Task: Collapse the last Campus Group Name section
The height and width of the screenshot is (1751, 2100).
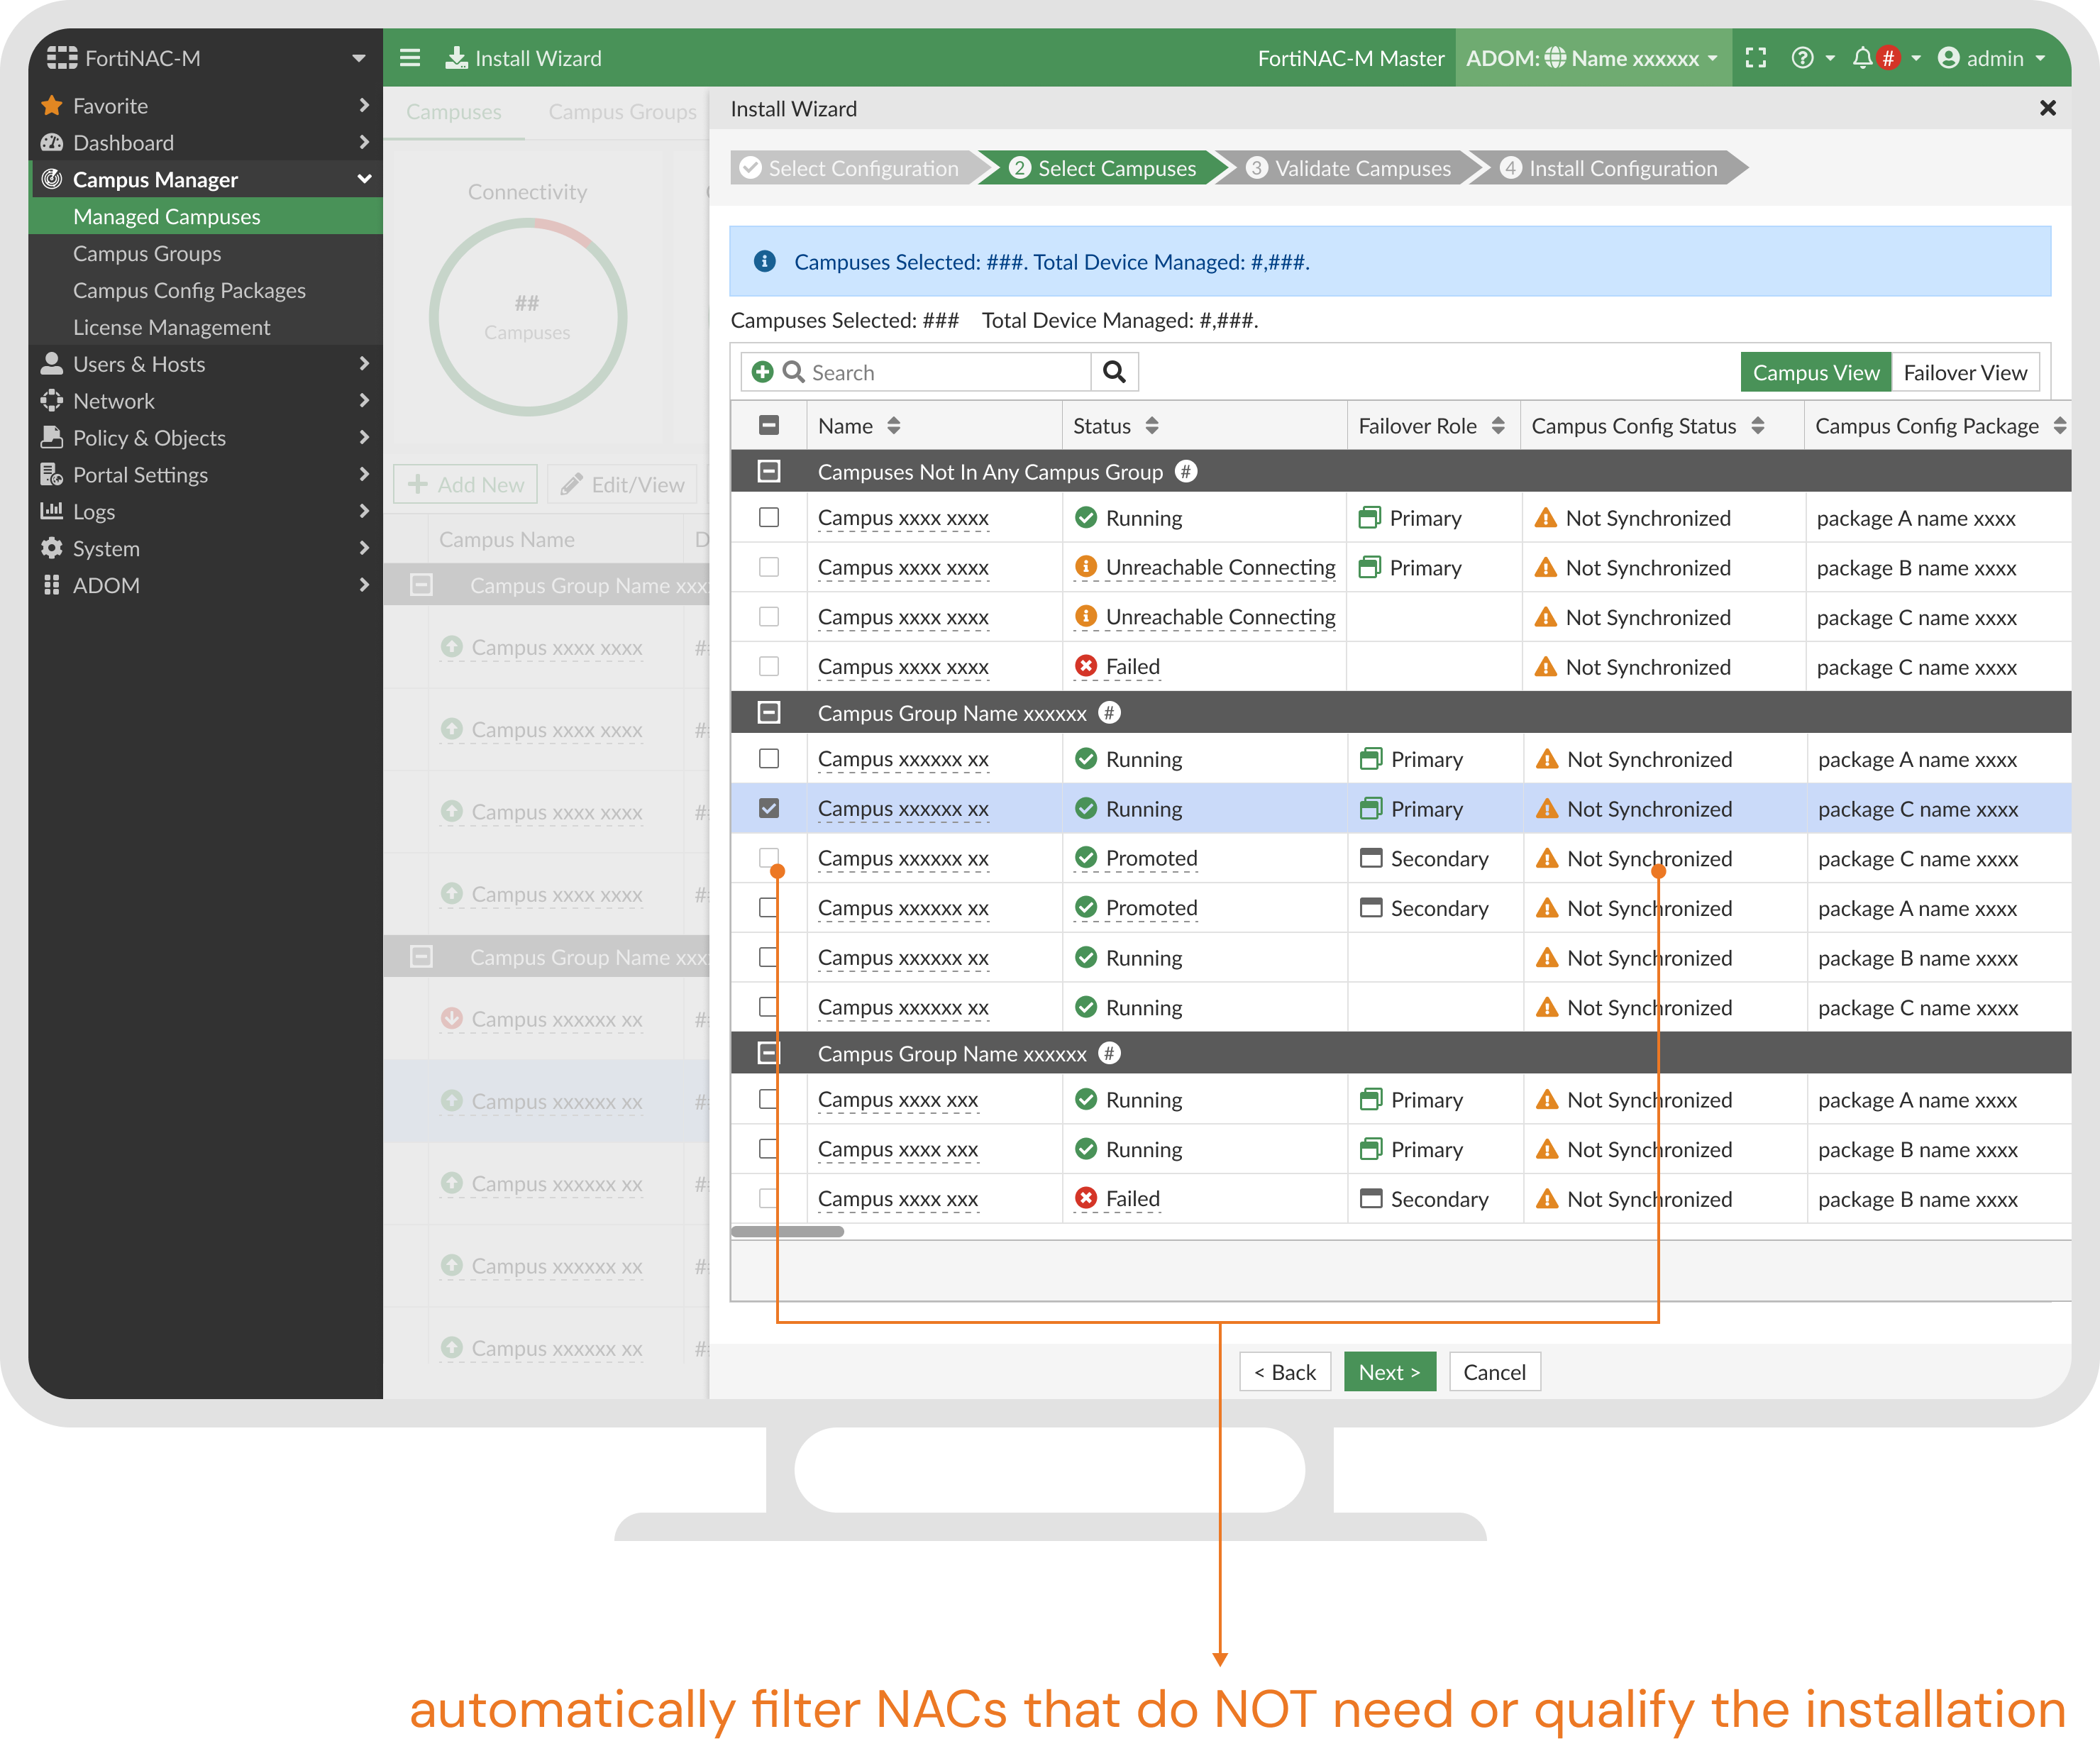Action: tap(769, 1053)
